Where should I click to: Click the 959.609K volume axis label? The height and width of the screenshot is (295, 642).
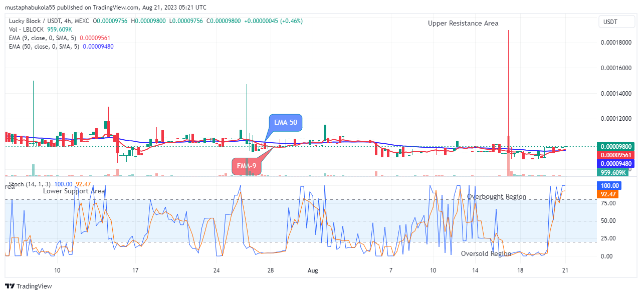click(612, 173)
